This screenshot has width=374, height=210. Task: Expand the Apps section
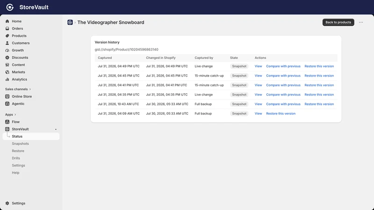click(x=10, y=114)
